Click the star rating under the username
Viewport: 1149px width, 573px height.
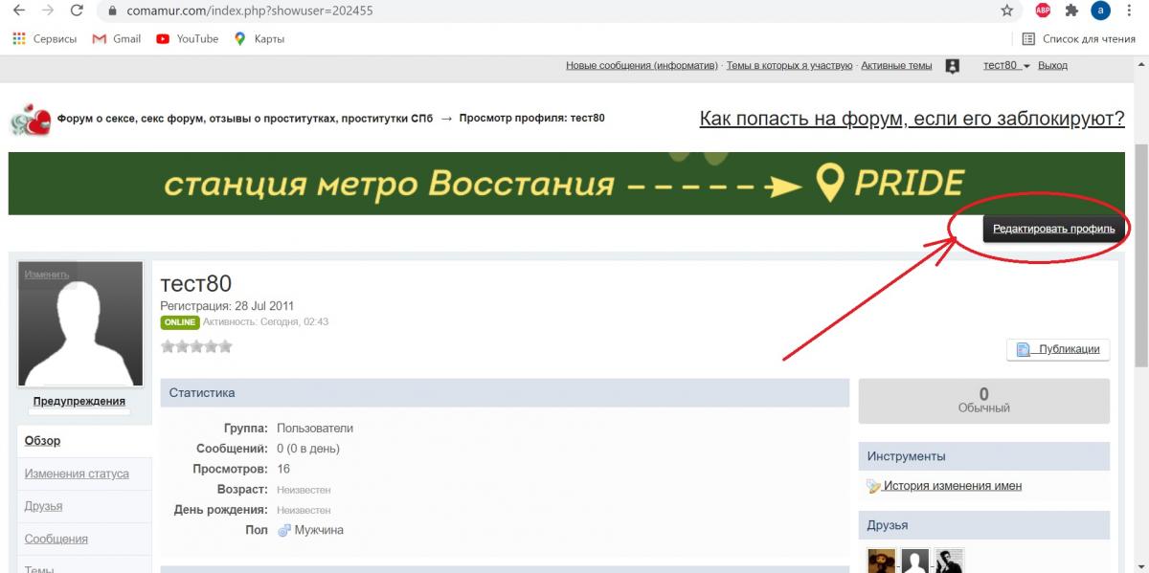point(196,346)
